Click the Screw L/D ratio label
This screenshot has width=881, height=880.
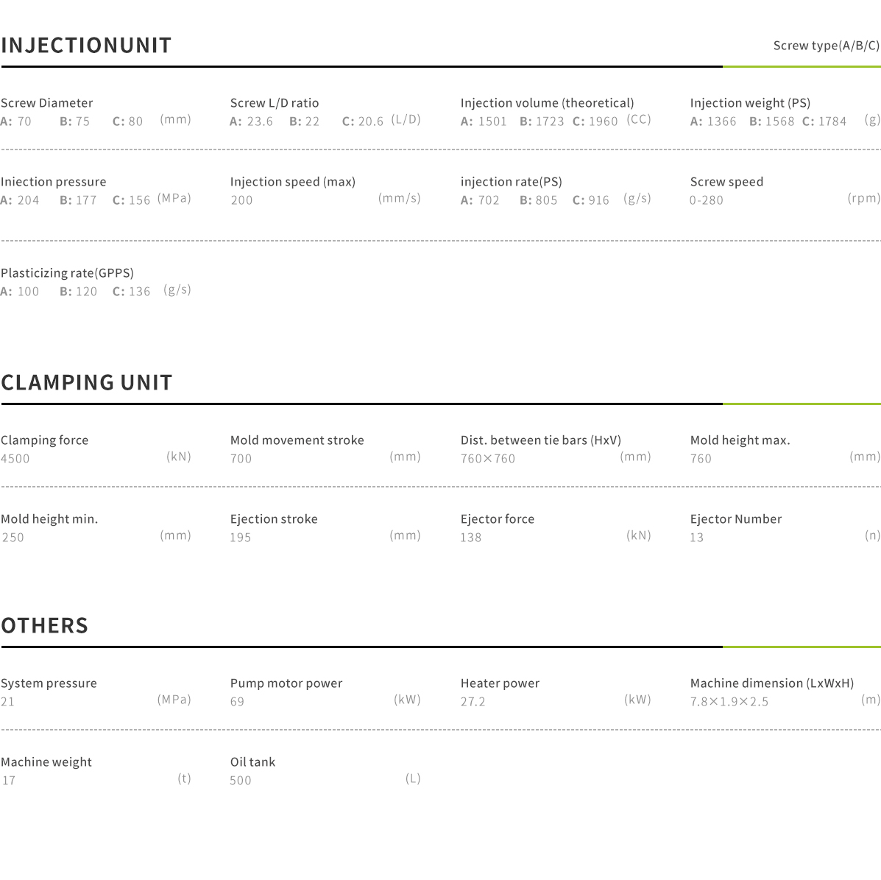coord(275,103)
